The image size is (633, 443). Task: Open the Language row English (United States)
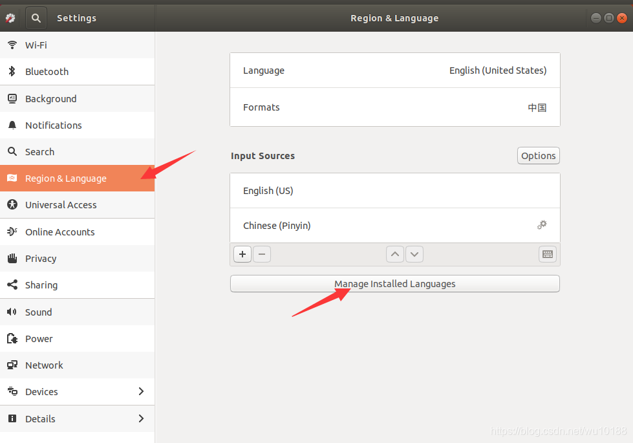(x=395, y=70)
